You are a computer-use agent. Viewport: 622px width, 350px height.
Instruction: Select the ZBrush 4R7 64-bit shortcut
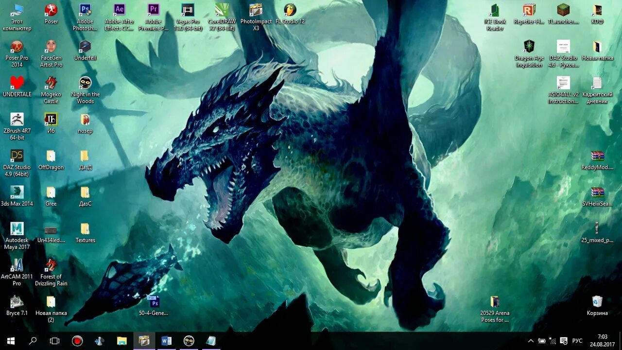pyautogui.click(x=17, y=127)
